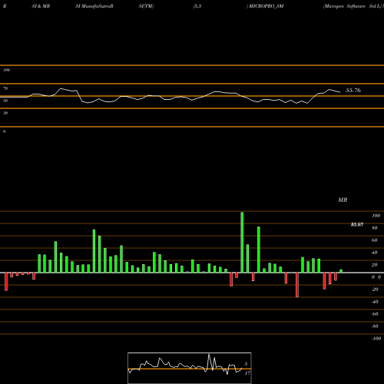The width and height of the screenshot is (384, 384).
Task: Click the -60 label on MR axis
Action: 375,314
